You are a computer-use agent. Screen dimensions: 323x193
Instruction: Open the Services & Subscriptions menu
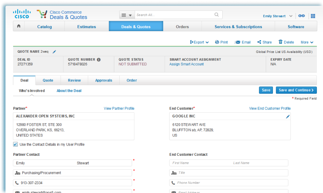[x=238, y=27]
